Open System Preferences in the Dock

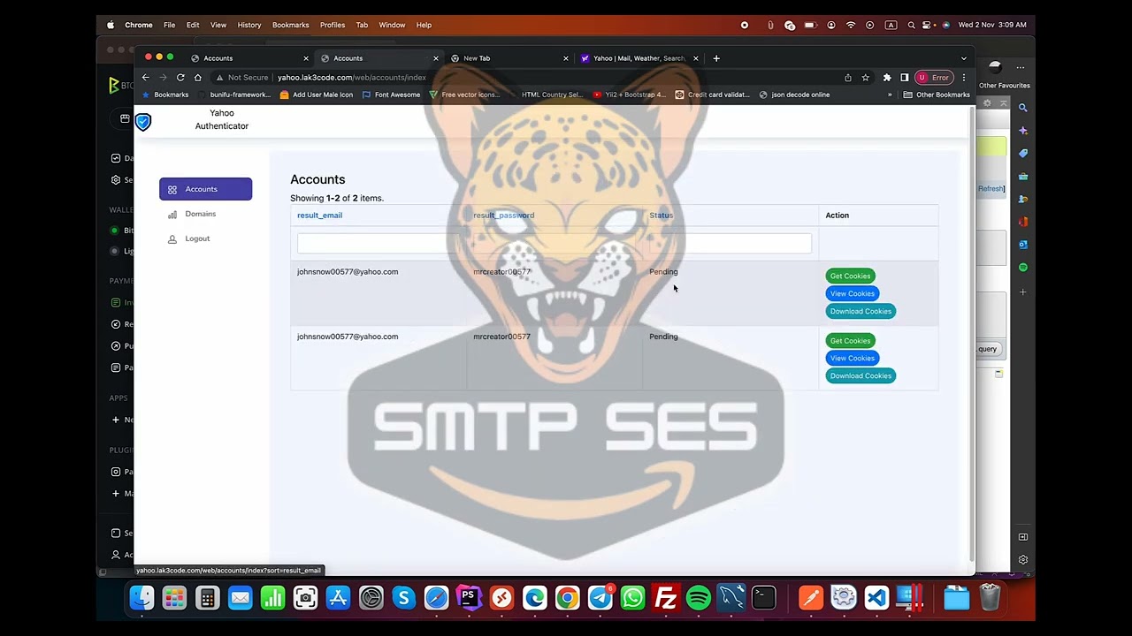371,598
